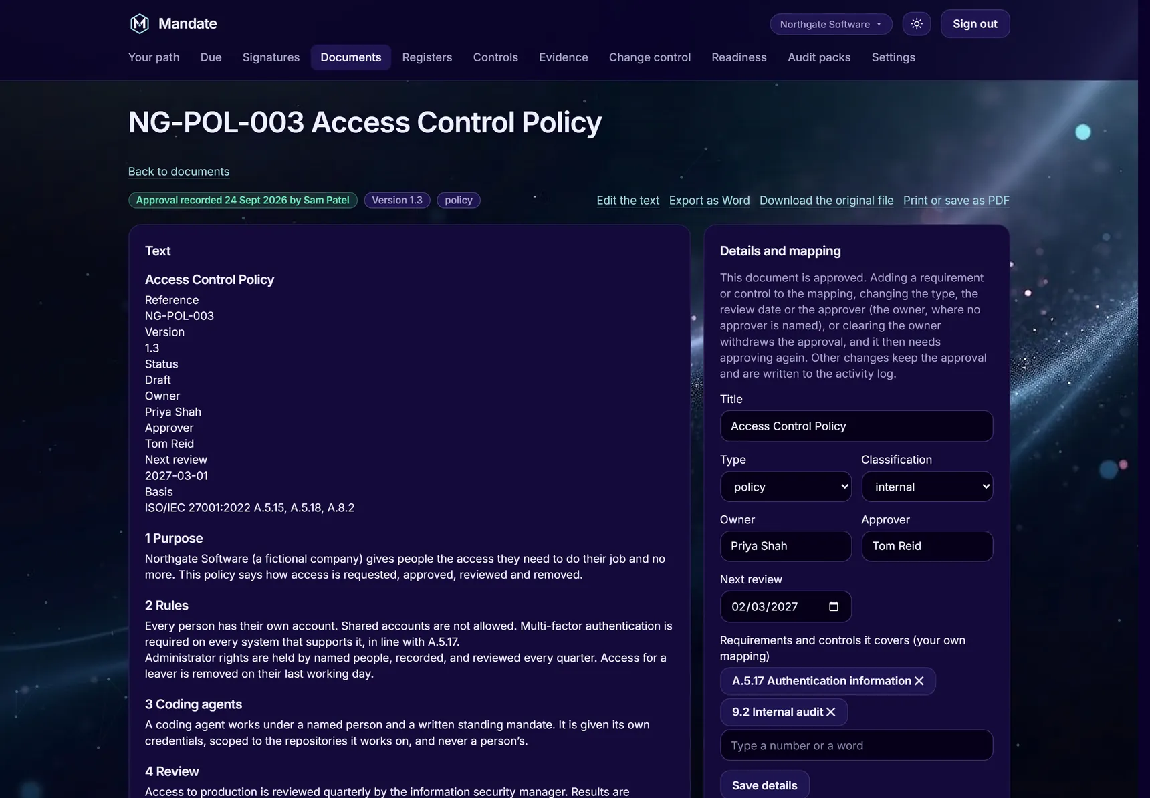
Task: Click the 3 Coding agents heading
Action: [193, 704]
